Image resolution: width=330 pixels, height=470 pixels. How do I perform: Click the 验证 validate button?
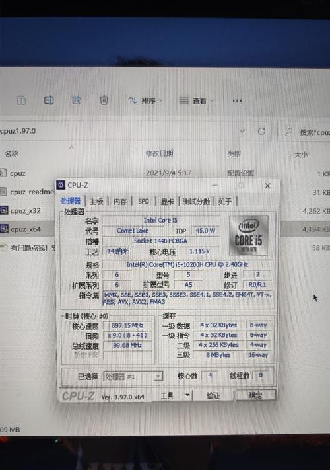[213, 396]
